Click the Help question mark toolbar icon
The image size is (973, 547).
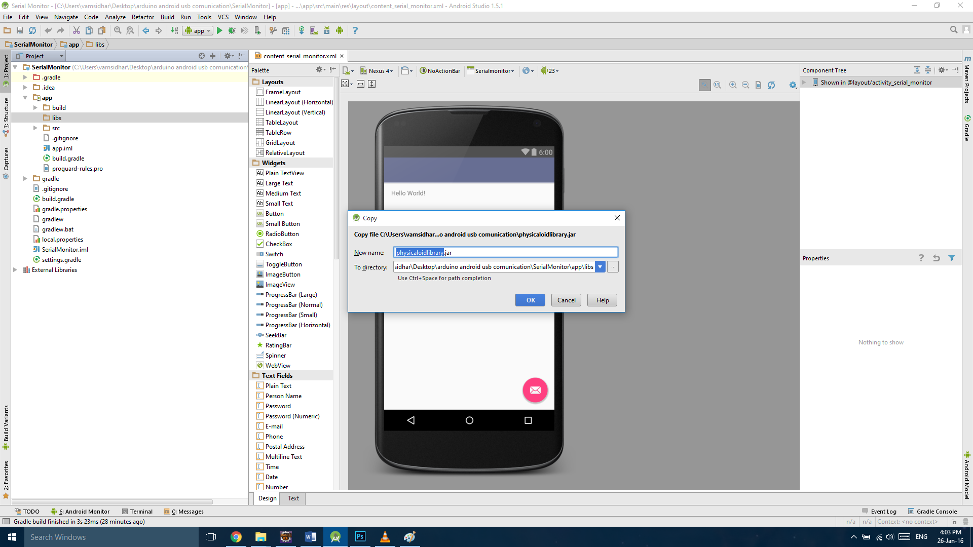[x=355, y=30]
